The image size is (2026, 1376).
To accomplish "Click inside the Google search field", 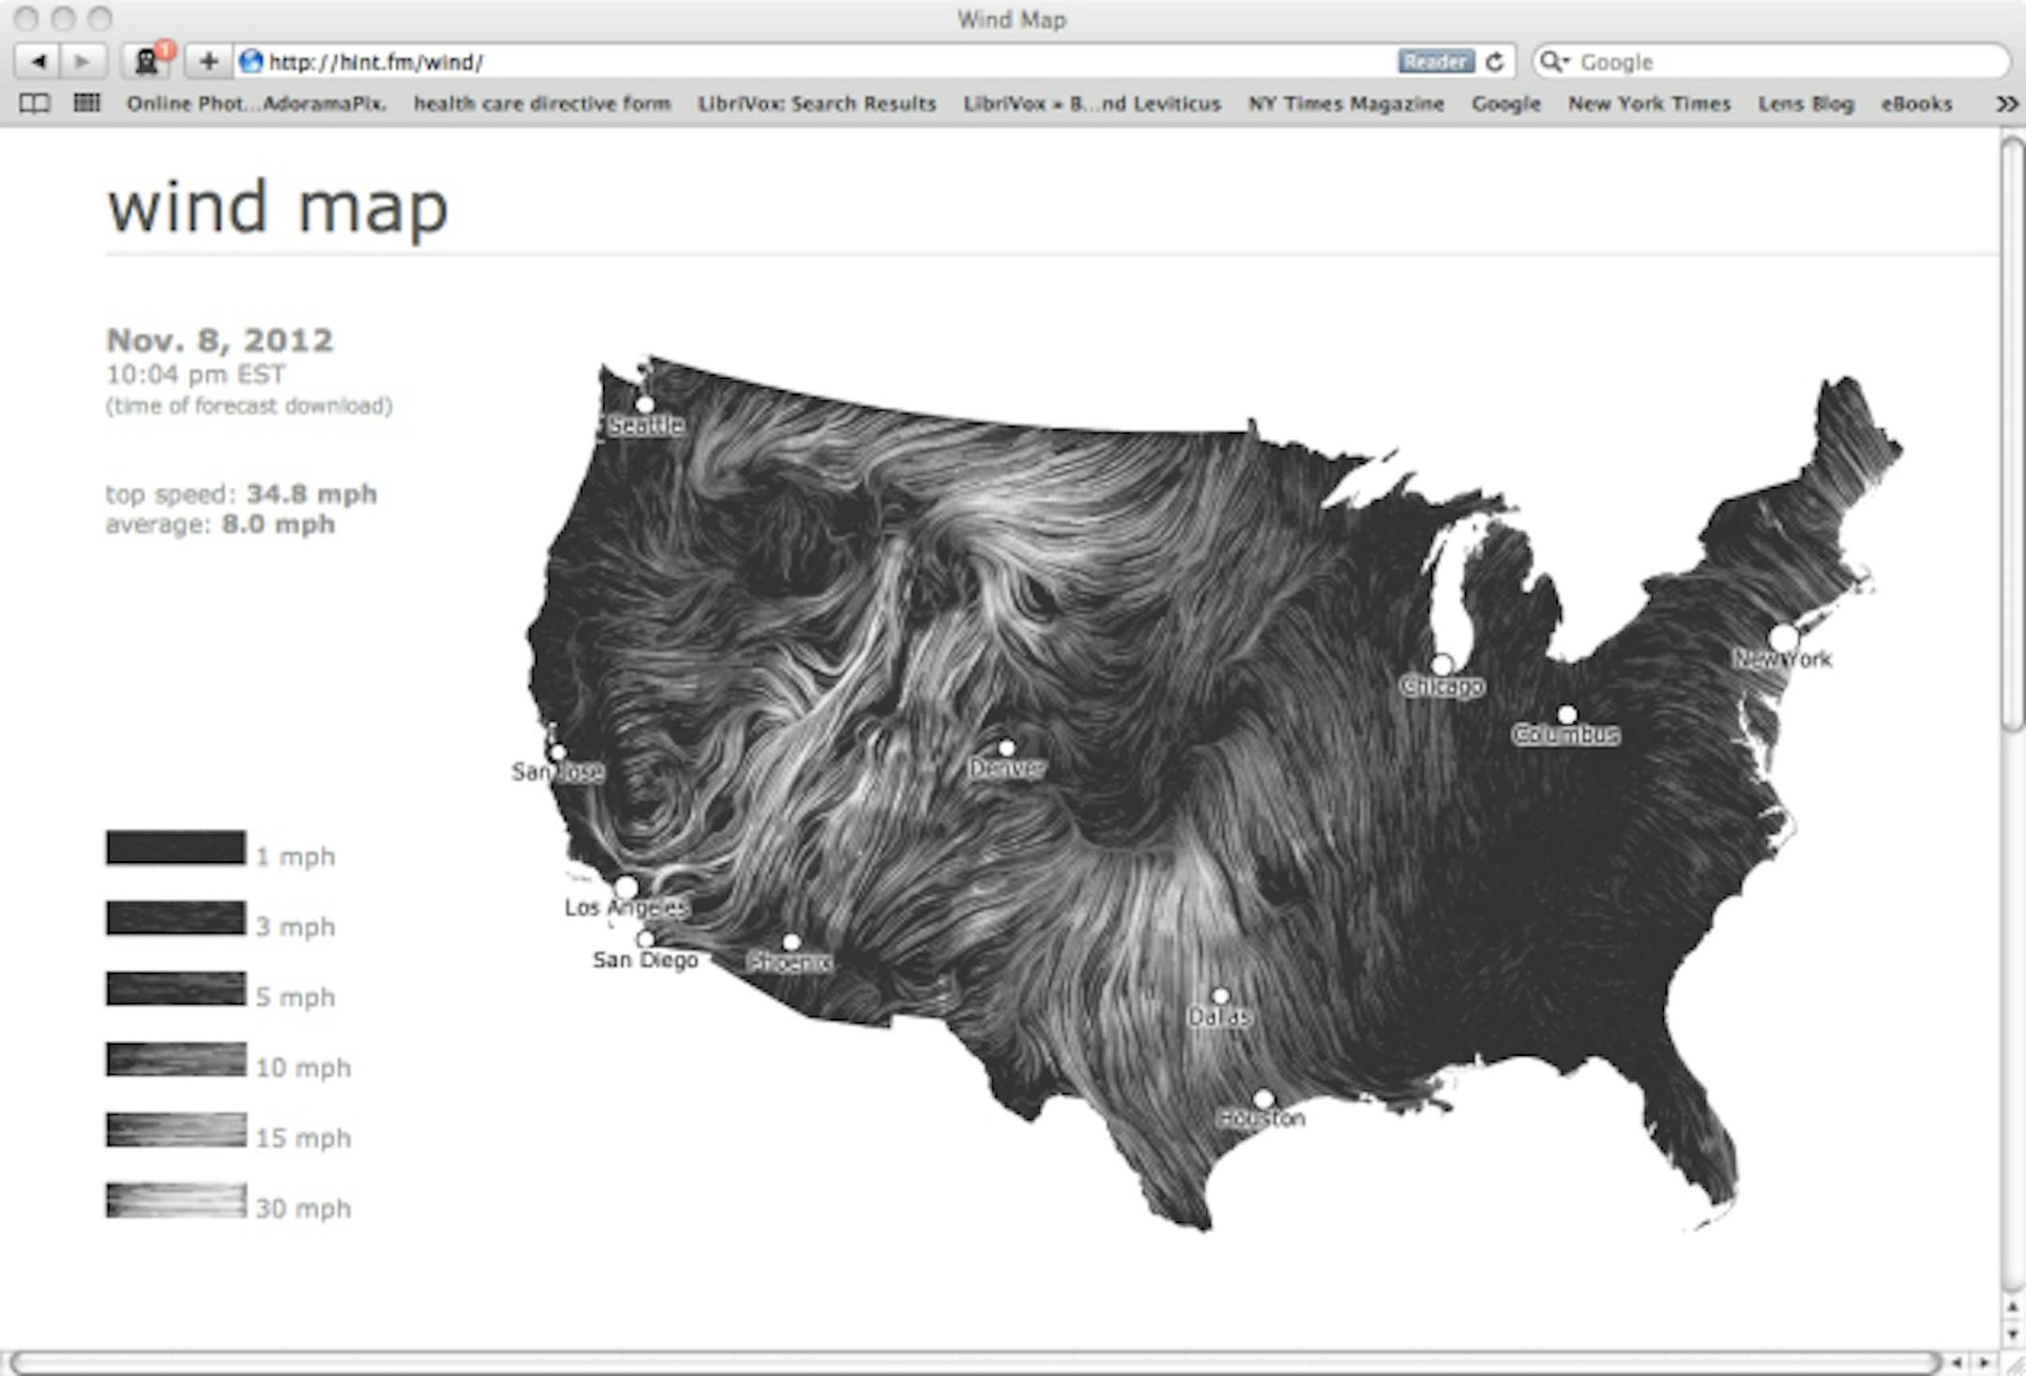I will [x=1782, y=62].
